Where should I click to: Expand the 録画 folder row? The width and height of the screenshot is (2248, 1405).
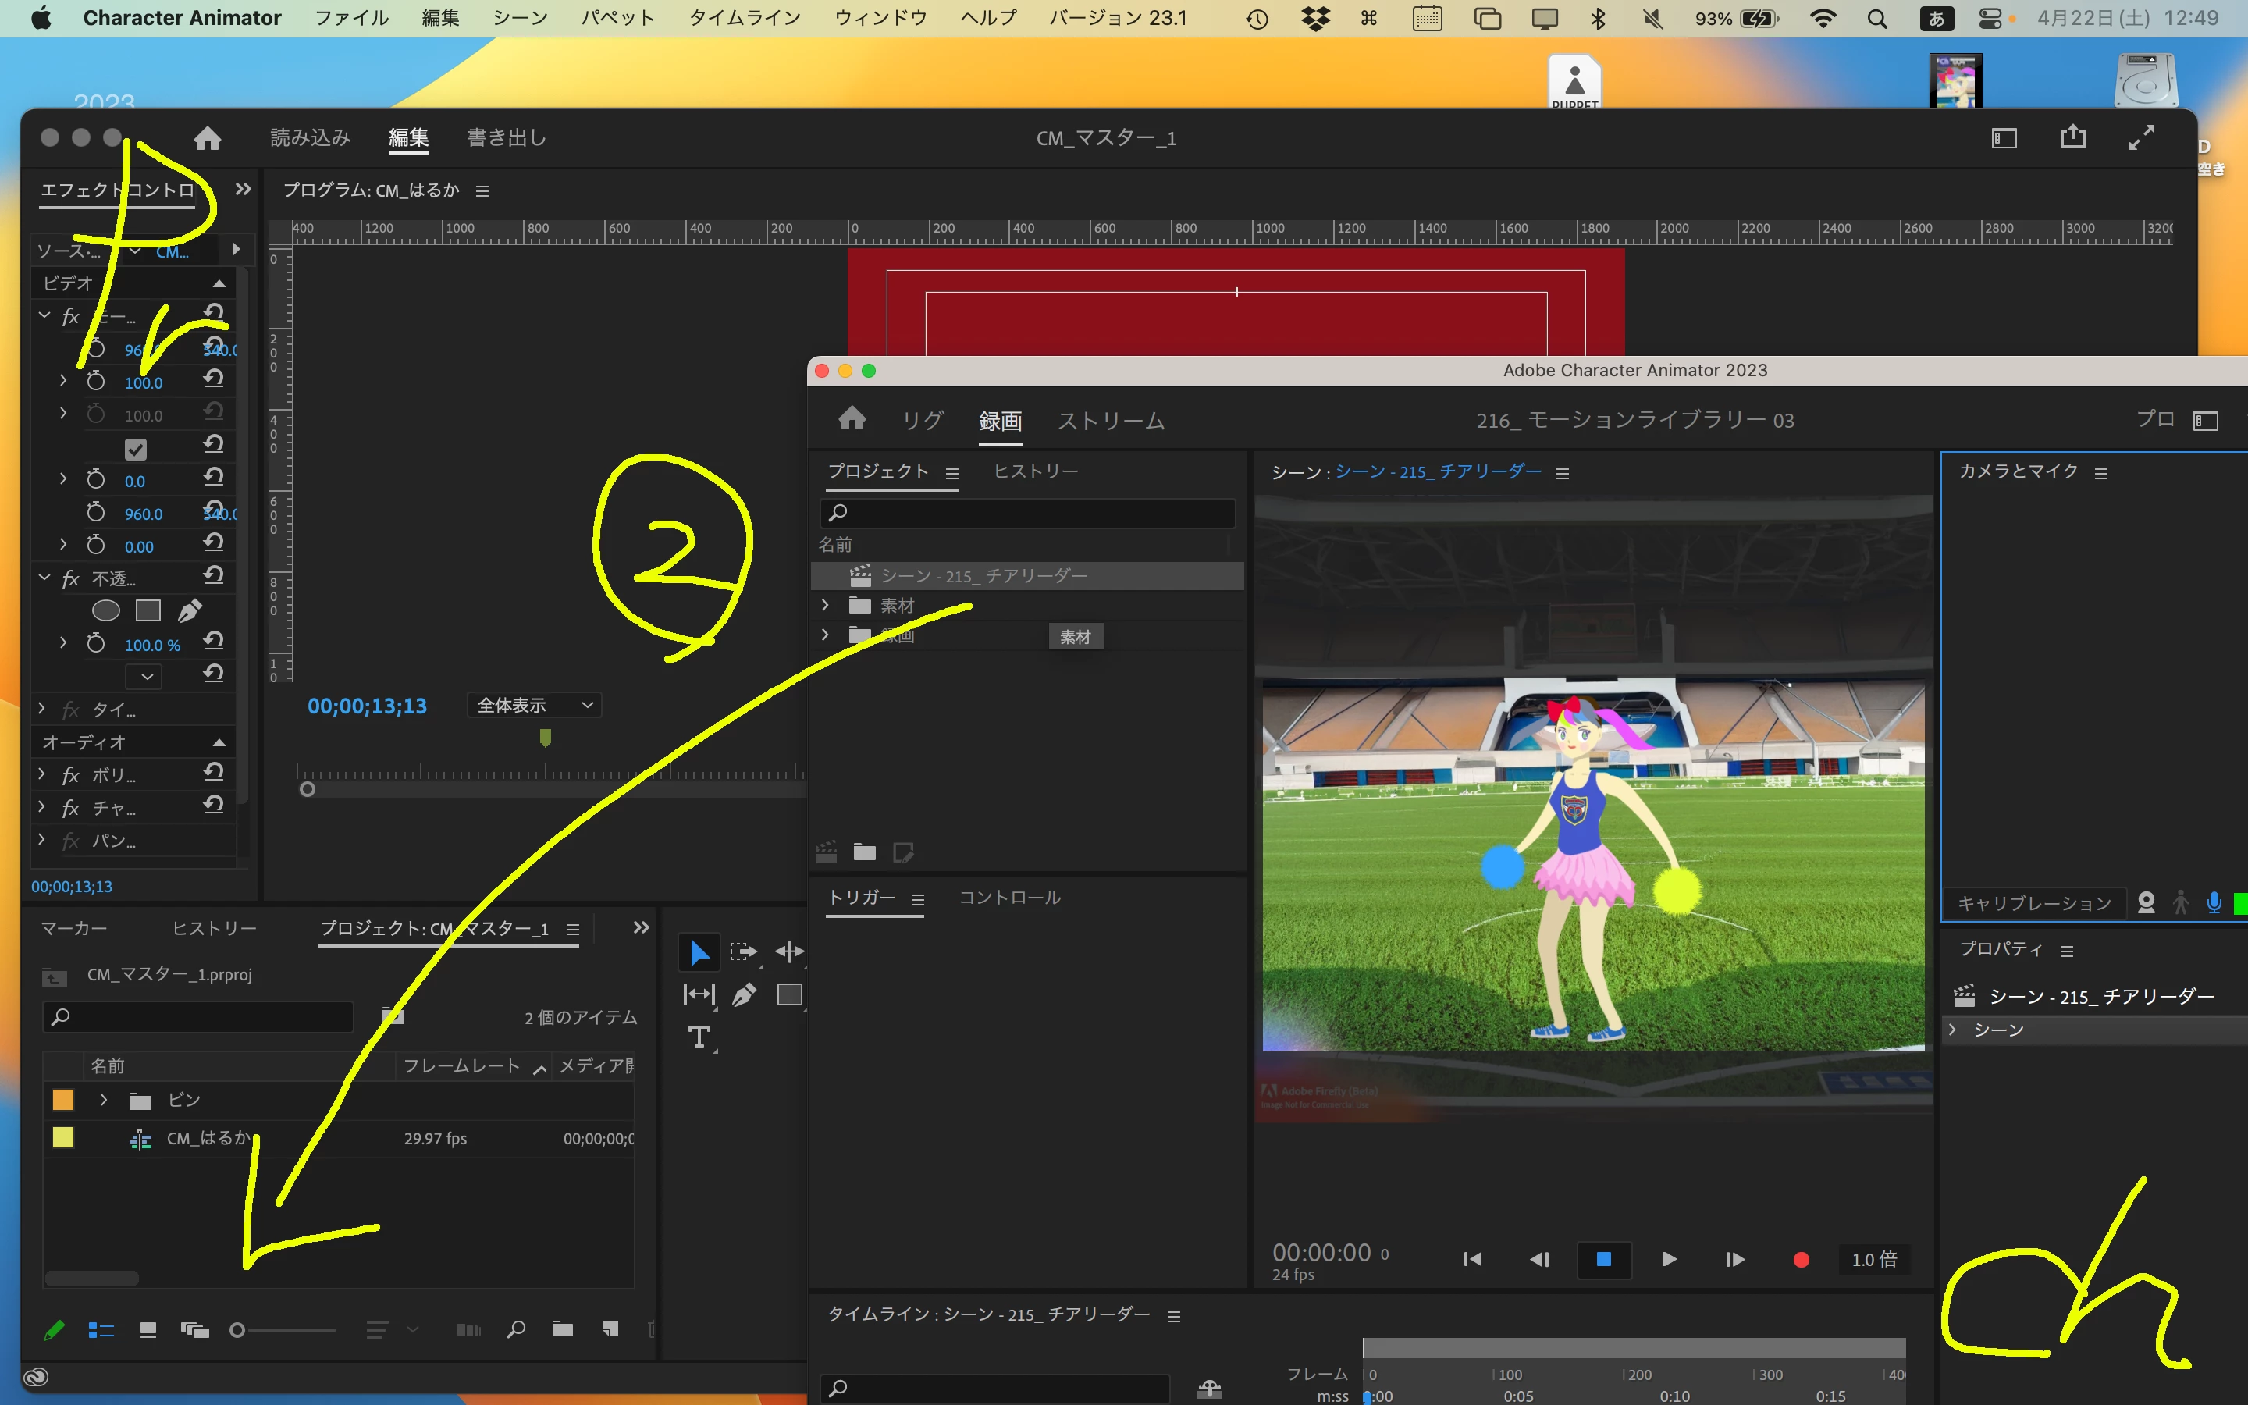pyautogui.click(x=825, y=635)
